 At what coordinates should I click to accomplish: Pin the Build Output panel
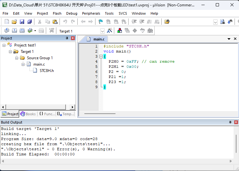230,122
